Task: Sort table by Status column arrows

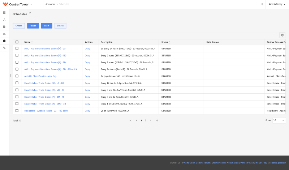Action: coord(169,42)
